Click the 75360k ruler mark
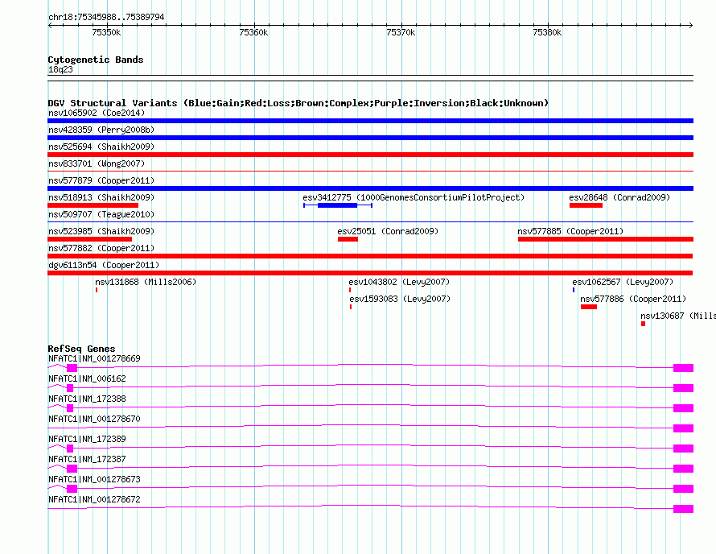Viewport: 716px width, 554px height. [x=253, y=32]
